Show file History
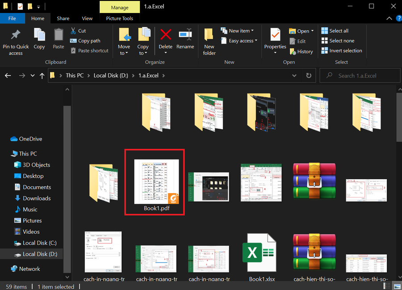 click(x=301, y=51)
